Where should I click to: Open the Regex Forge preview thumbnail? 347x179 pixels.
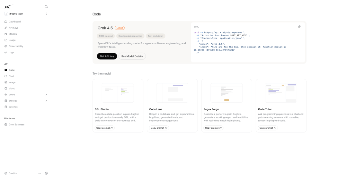(227, 93)
